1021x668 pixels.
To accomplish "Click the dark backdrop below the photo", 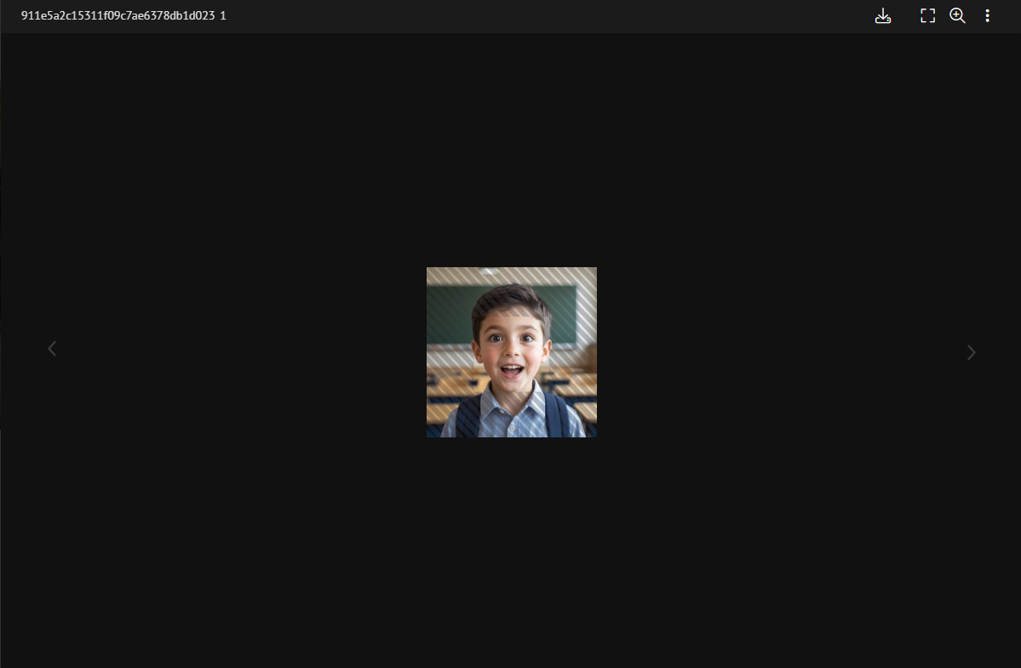I will click(x=511, y=553).
